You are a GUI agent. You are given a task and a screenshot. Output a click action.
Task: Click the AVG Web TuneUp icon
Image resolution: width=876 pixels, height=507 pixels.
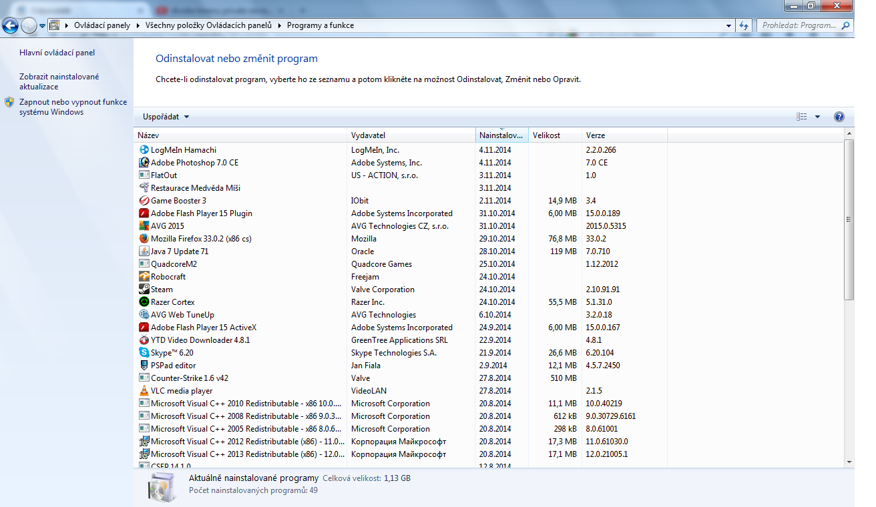(x=144, y=315)
